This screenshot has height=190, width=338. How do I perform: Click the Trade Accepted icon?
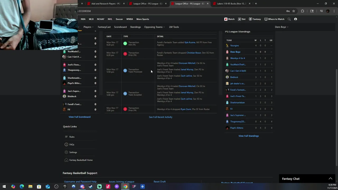coord(125,94)
